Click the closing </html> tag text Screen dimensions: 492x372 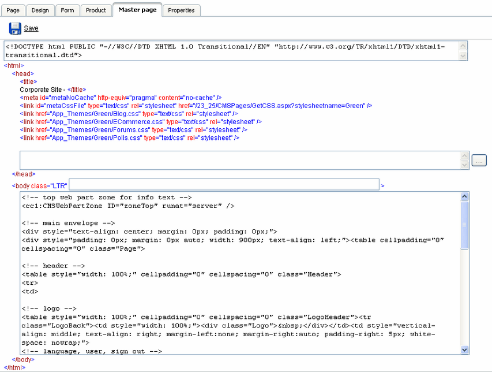pos(14,367)
